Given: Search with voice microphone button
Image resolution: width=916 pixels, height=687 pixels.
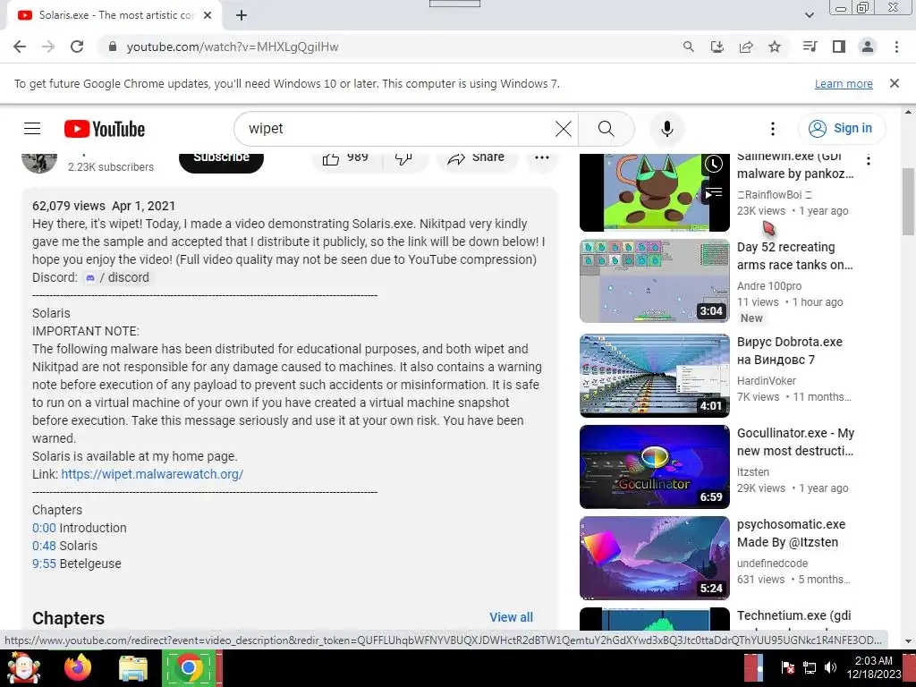Looking at the screenshot, I should point(666,129).
